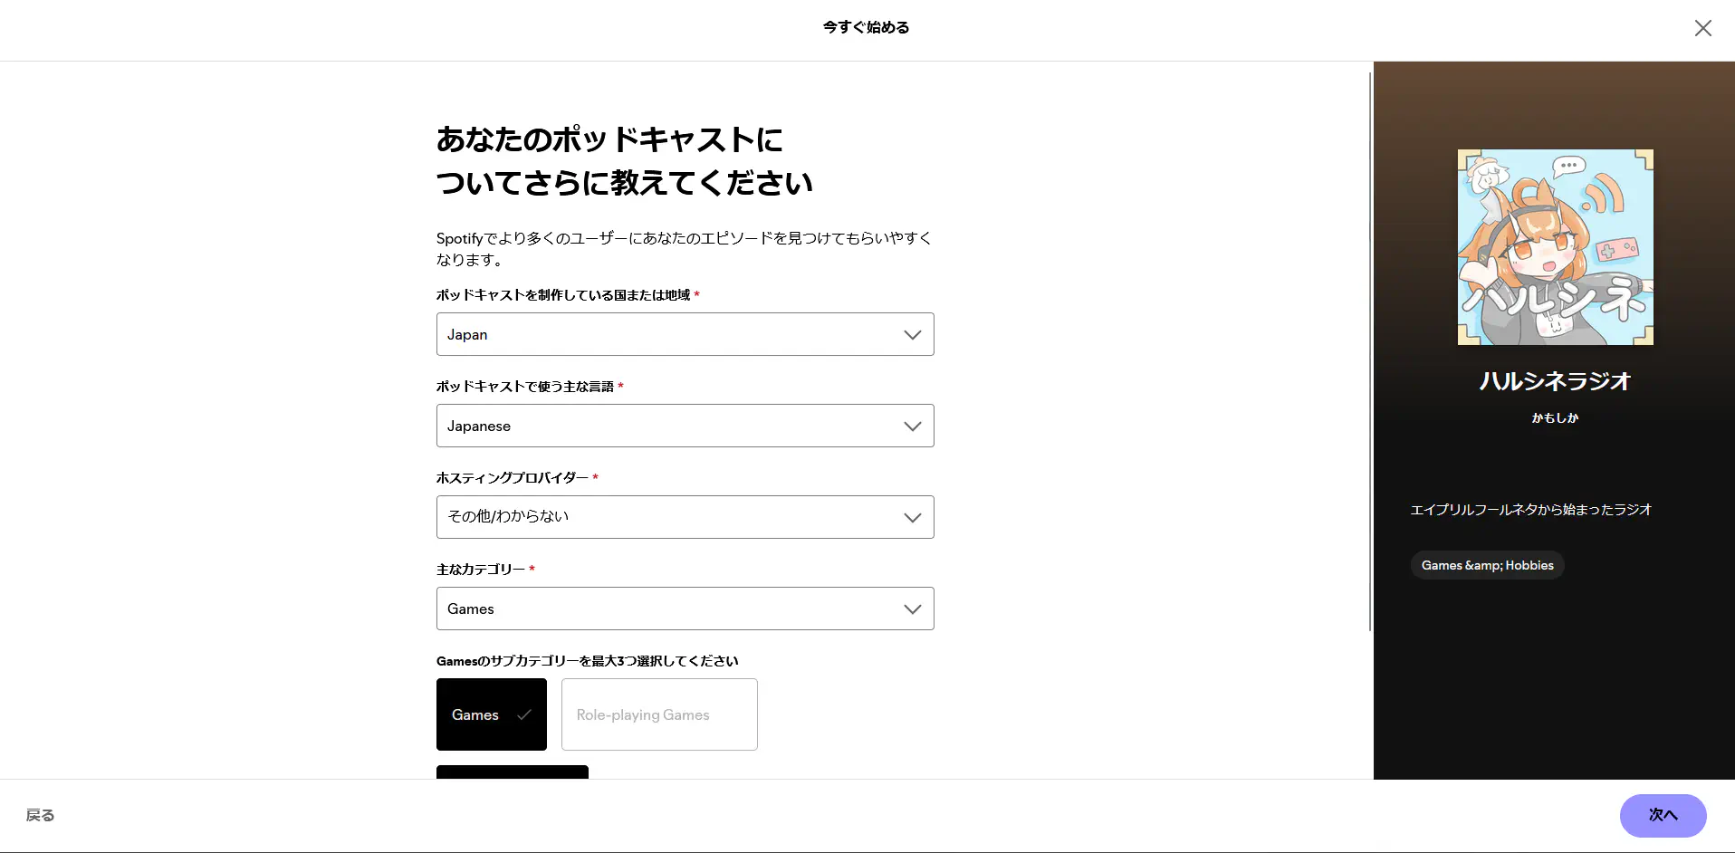
Task: Click the chevron on hosting provider field
Action: tap(912, 518)
